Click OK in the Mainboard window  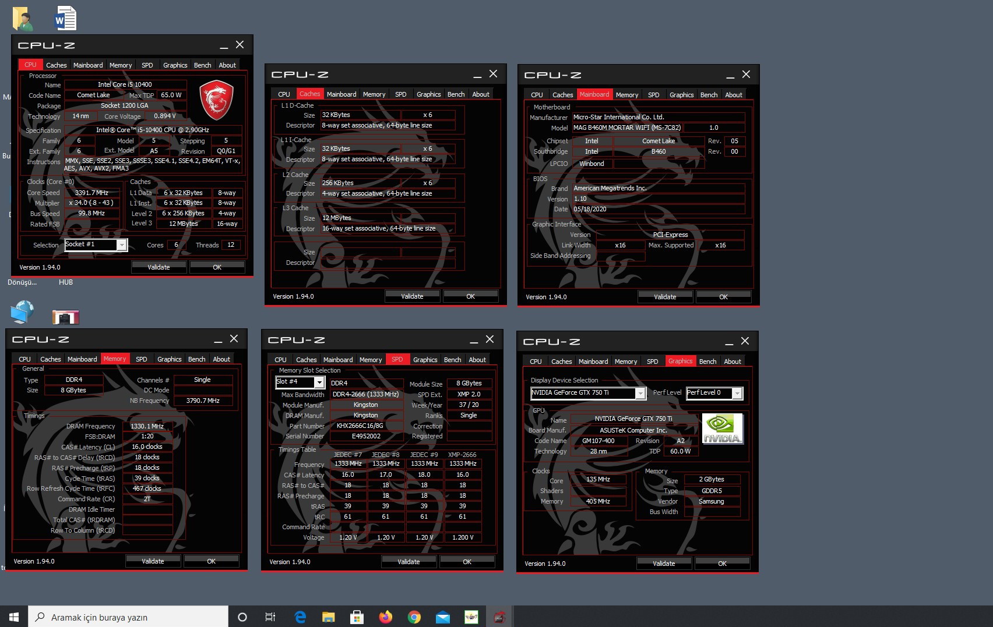(724, 297)
